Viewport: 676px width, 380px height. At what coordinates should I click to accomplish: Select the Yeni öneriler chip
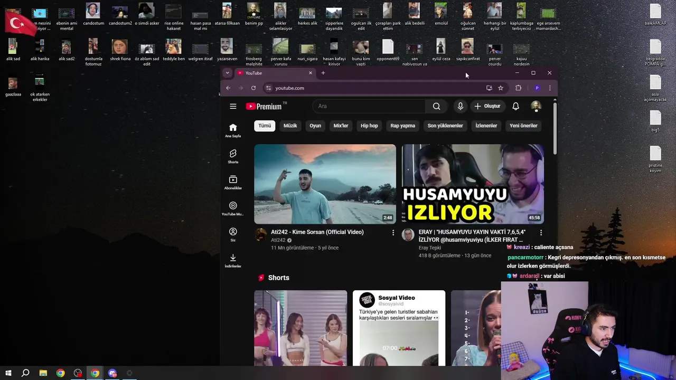pos(523,126)
